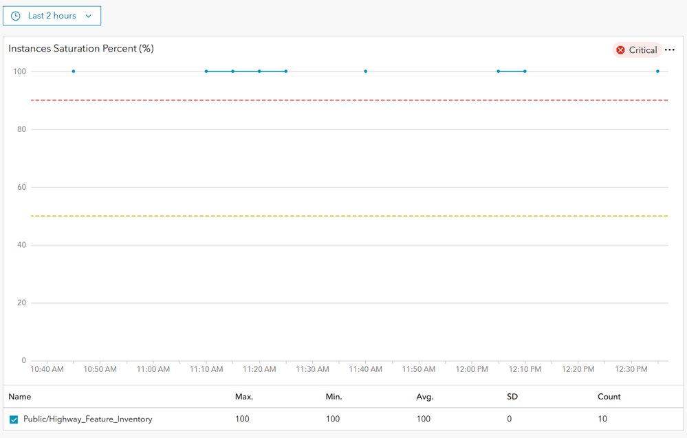This screenshot has width=687, height=438.
Task: Sort table by Max. column header
Action: pyautogui.click(x=244, y=397)
